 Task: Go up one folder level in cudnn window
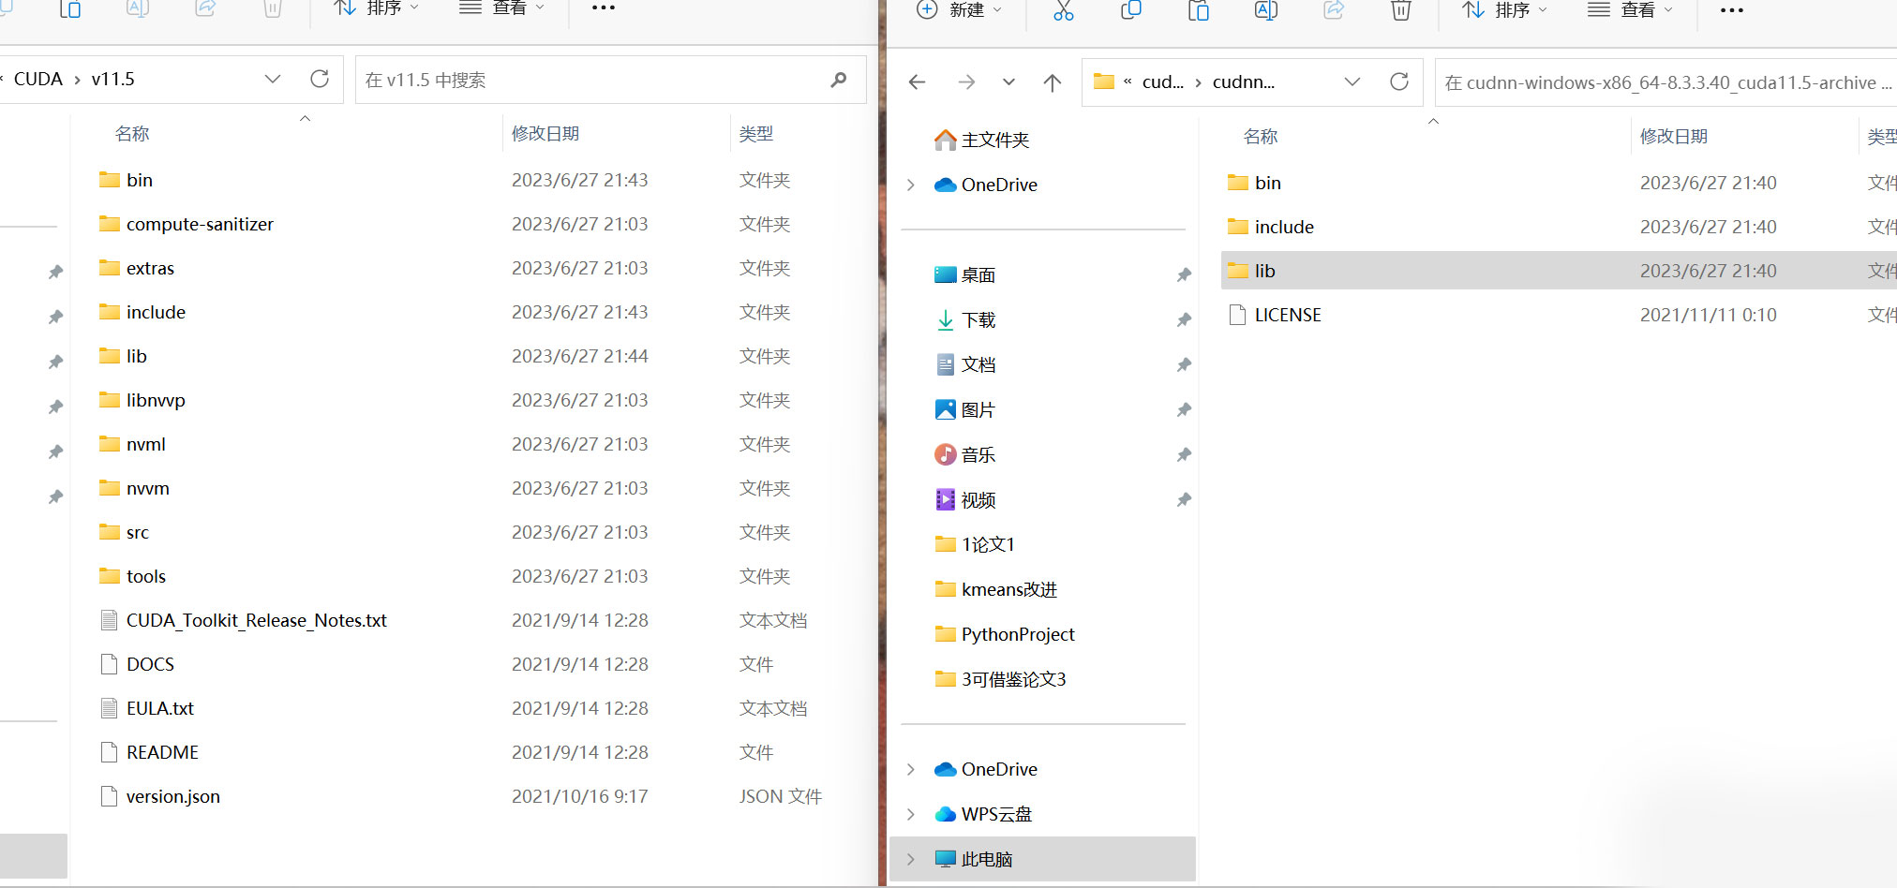[1053, 82]
